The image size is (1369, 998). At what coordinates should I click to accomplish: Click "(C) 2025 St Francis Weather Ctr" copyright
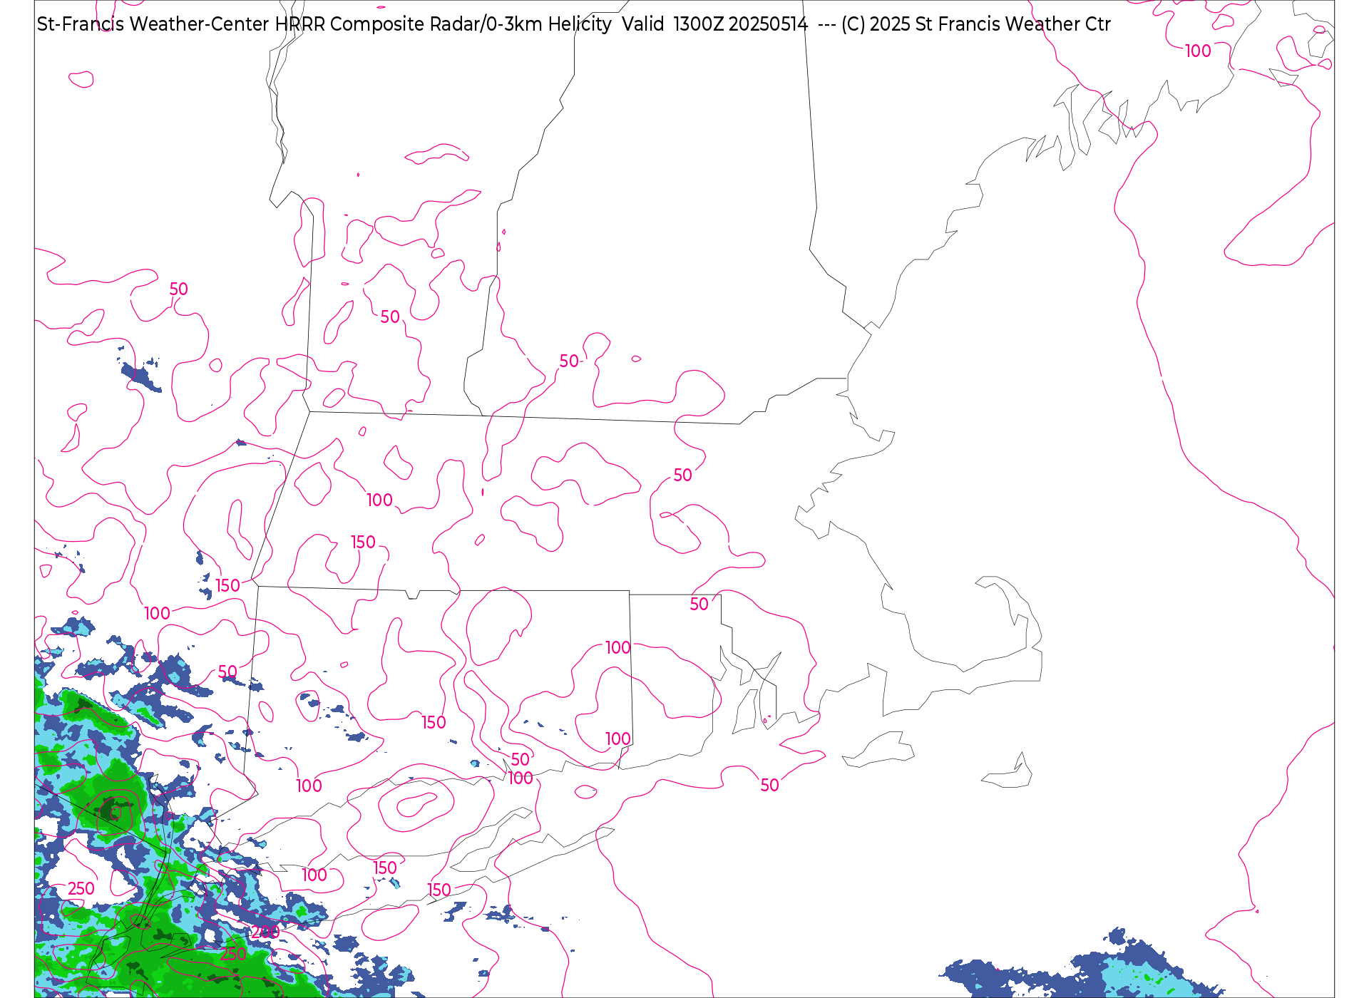tap(975, 24)
